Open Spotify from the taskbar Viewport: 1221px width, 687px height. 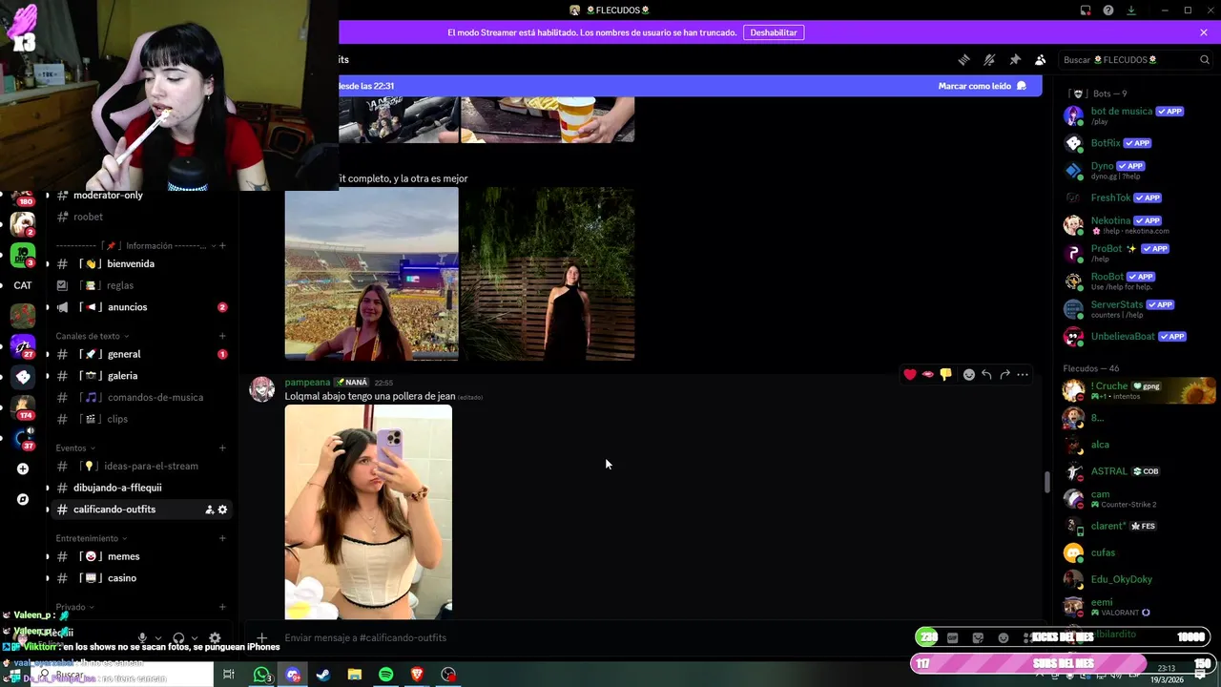(x=385, y=675)
